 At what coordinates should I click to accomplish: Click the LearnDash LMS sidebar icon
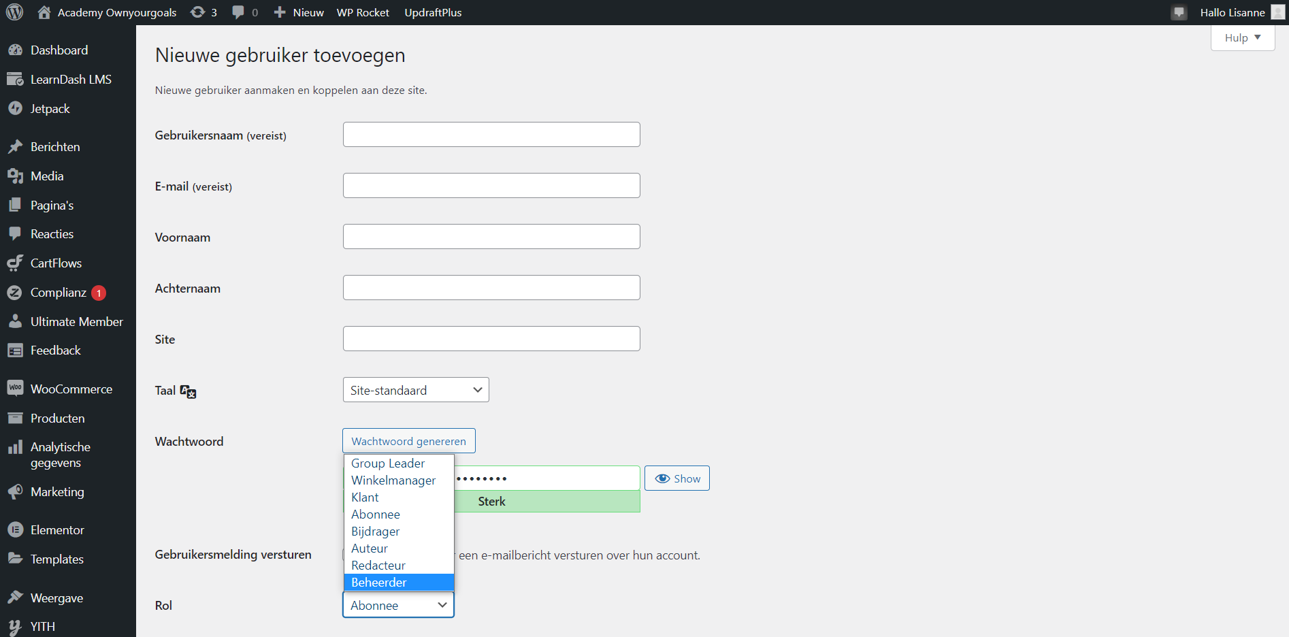[x=15, y=80]
